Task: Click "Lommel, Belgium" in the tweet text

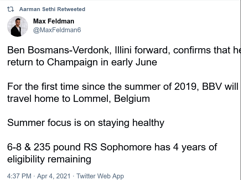Action: pyautogui.click(x=115, y=98)
